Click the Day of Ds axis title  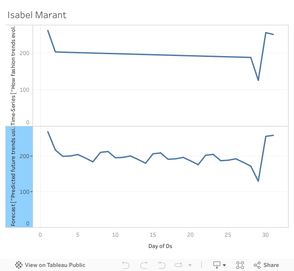pyautogui.click(x=160, y=246)
